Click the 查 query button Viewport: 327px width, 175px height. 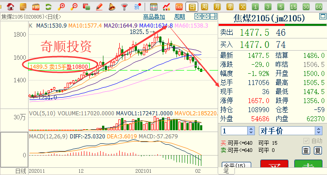(306, 151)
